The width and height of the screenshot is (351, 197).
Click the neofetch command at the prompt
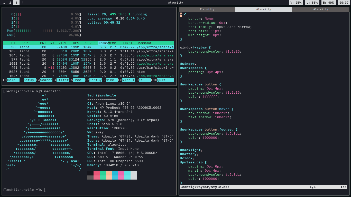(52, 91)
